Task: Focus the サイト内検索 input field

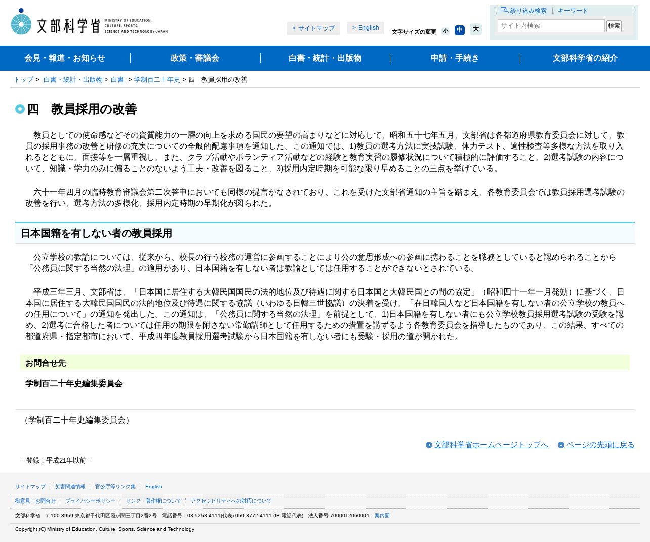Action: (551, 26)
